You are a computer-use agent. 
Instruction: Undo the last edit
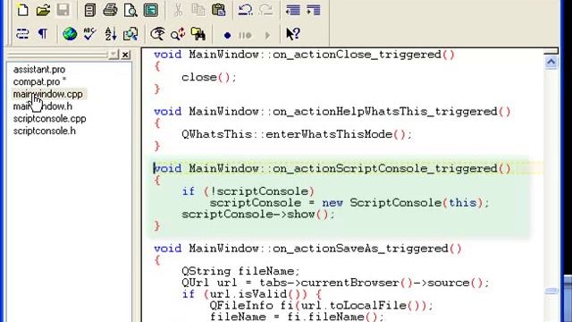click(245, 10)
